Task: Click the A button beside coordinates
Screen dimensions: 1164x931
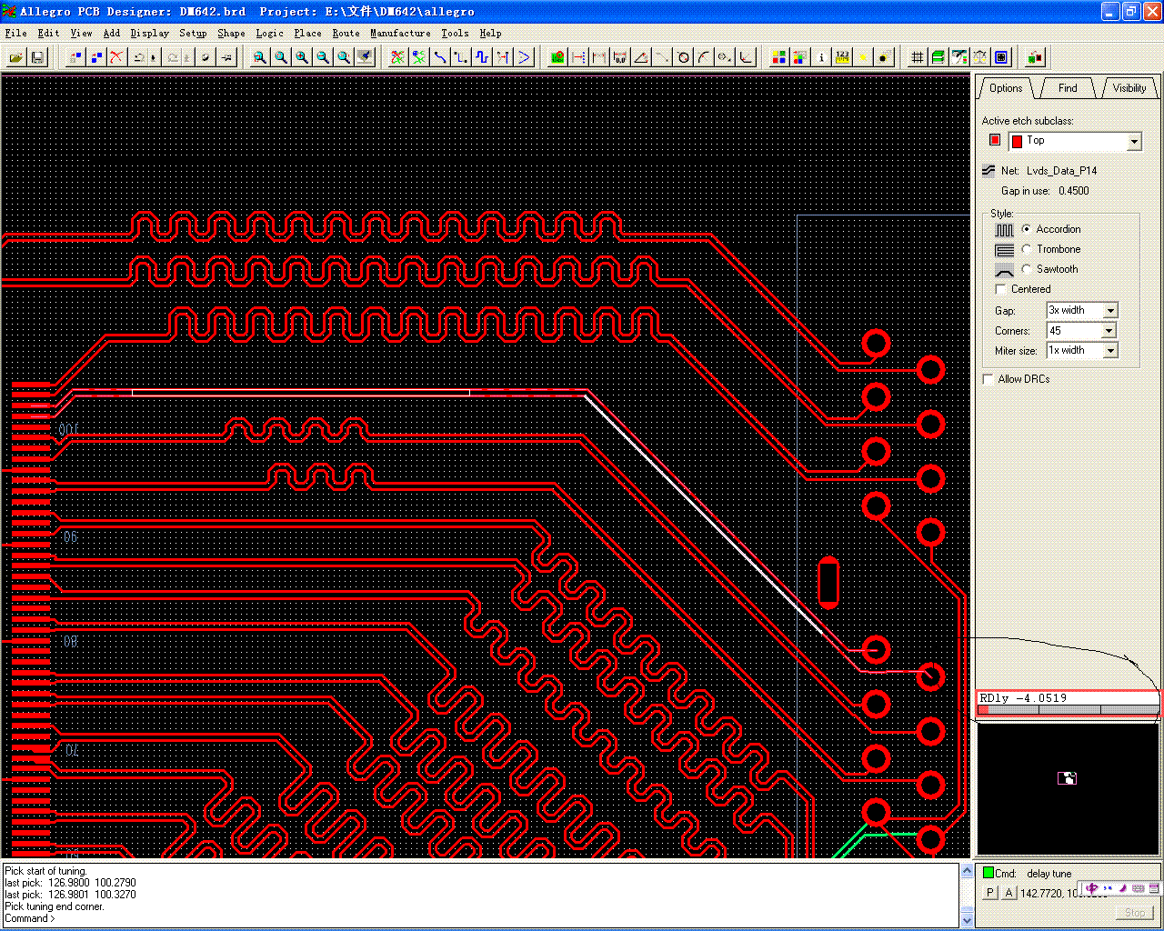Action: click(1008, 893)
